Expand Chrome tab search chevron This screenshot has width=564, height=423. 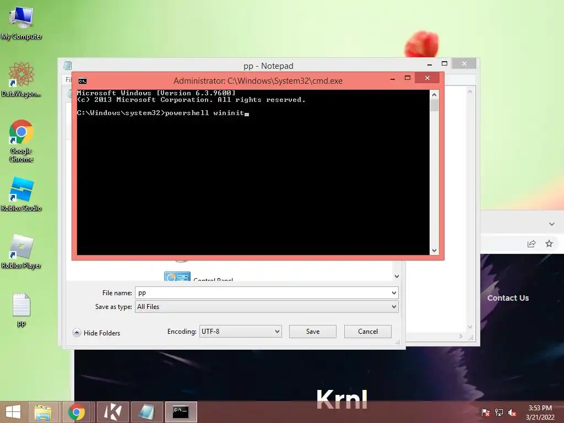[x=552, y=224]
